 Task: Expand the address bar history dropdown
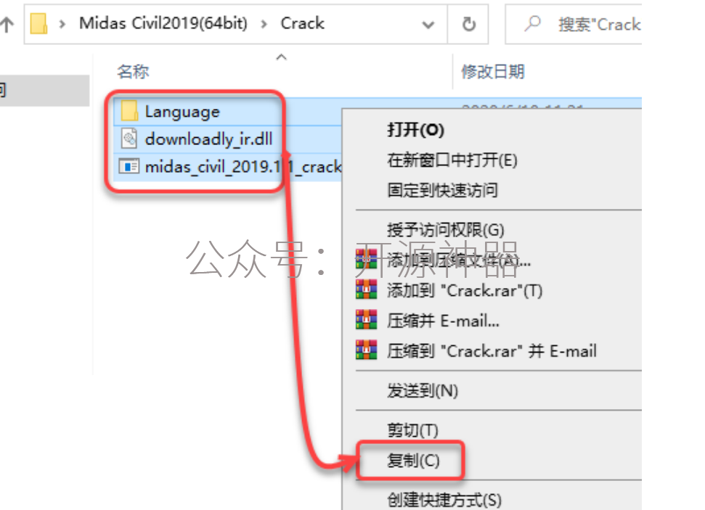click(x=428, y=25)
